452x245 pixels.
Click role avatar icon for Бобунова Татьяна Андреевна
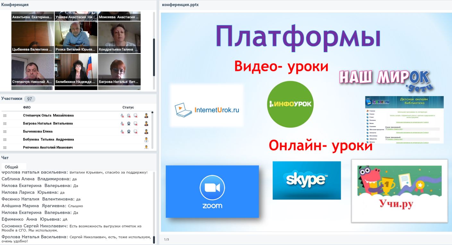point(146,140)
